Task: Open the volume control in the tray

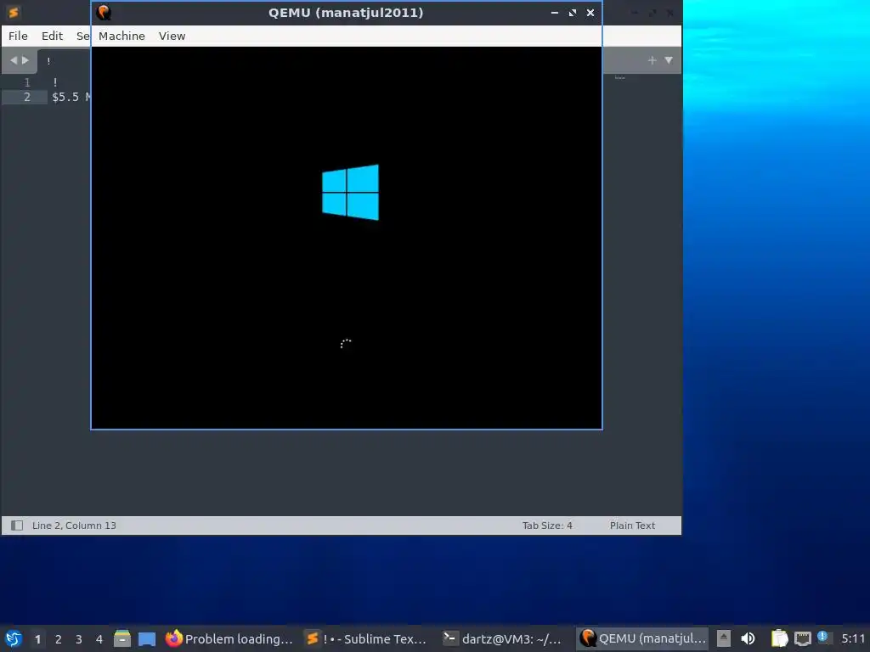Action: tap(748, 638)
